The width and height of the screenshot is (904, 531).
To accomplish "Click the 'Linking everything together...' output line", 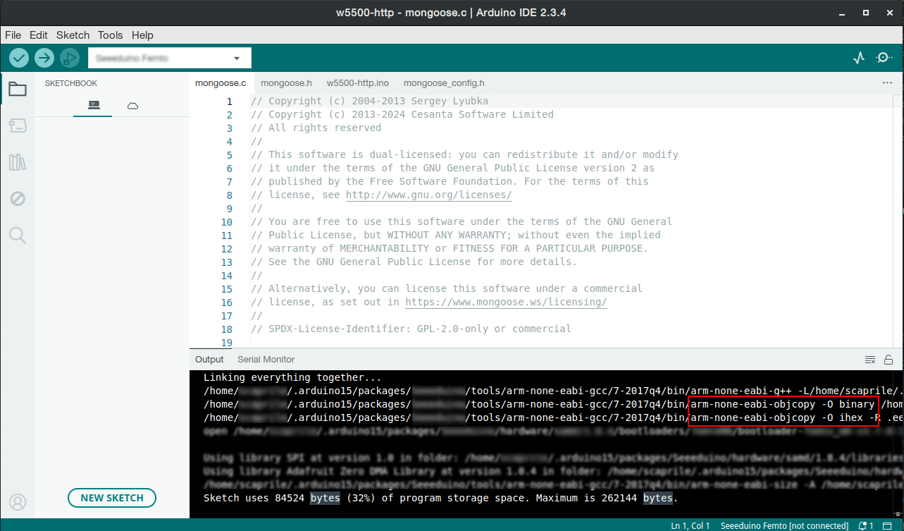I will [292, 377].
